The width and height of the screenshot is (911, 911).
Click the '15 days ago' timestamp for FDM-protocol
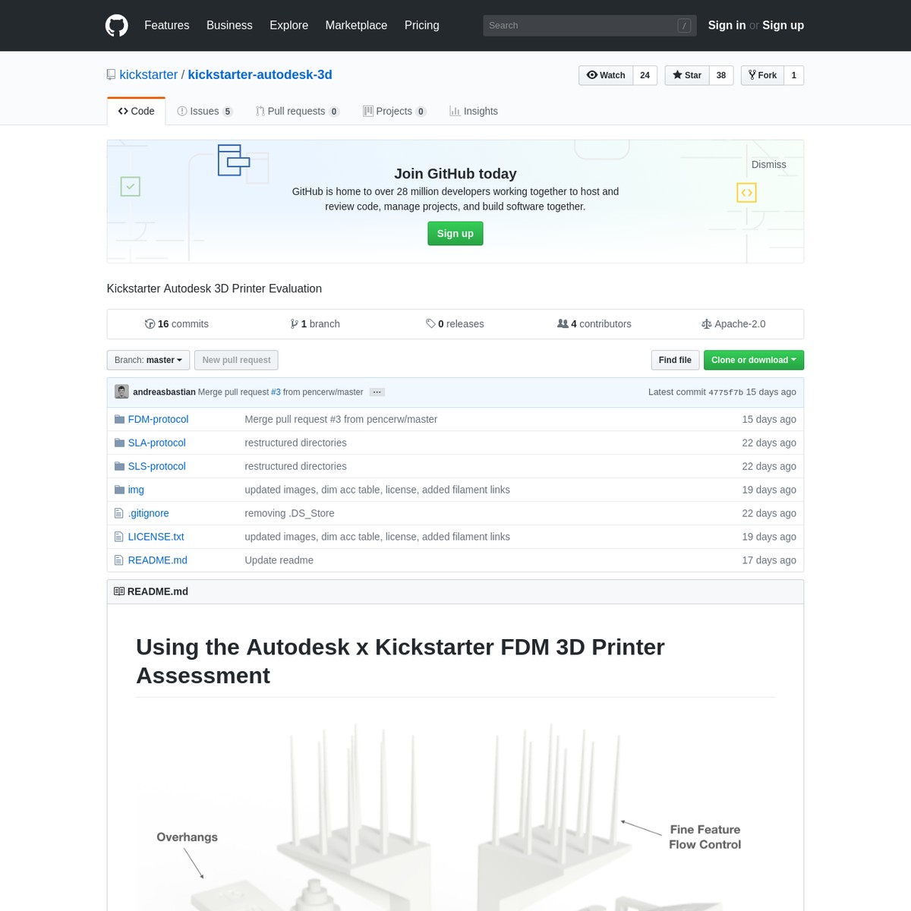(x=769, y=419)
